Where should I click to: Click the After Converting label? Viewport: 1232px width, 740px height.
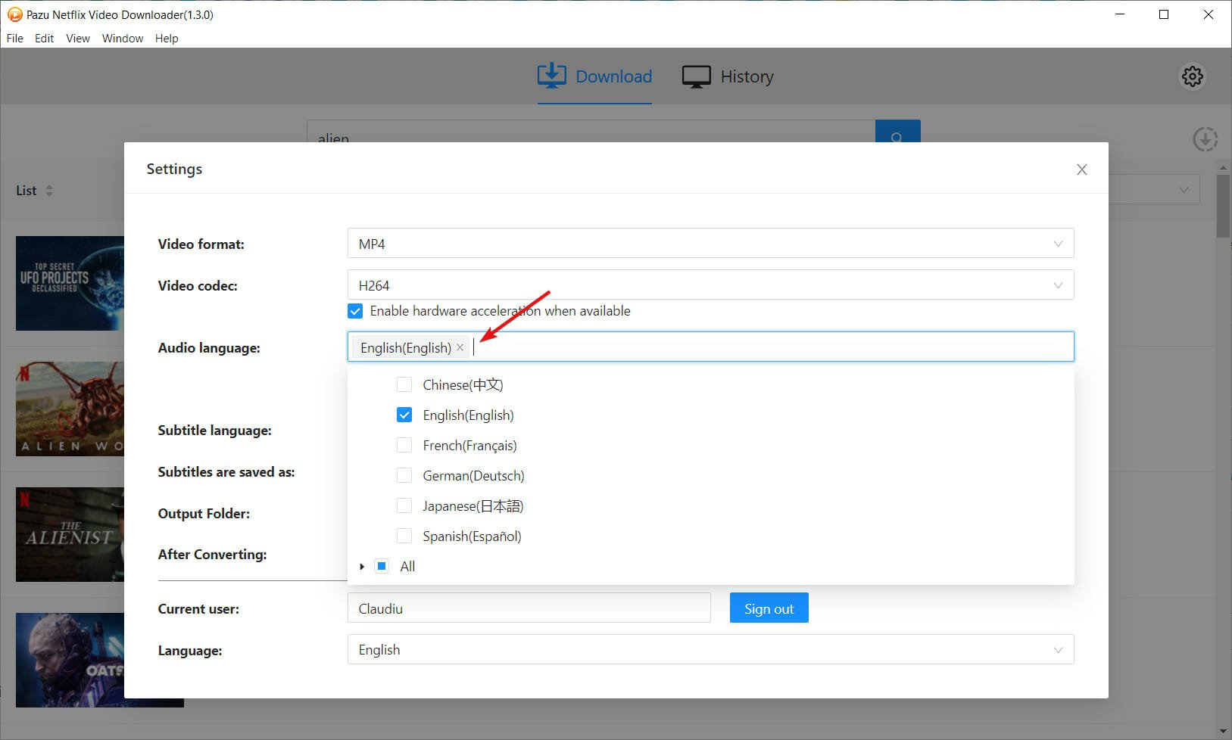coord(212,555)
